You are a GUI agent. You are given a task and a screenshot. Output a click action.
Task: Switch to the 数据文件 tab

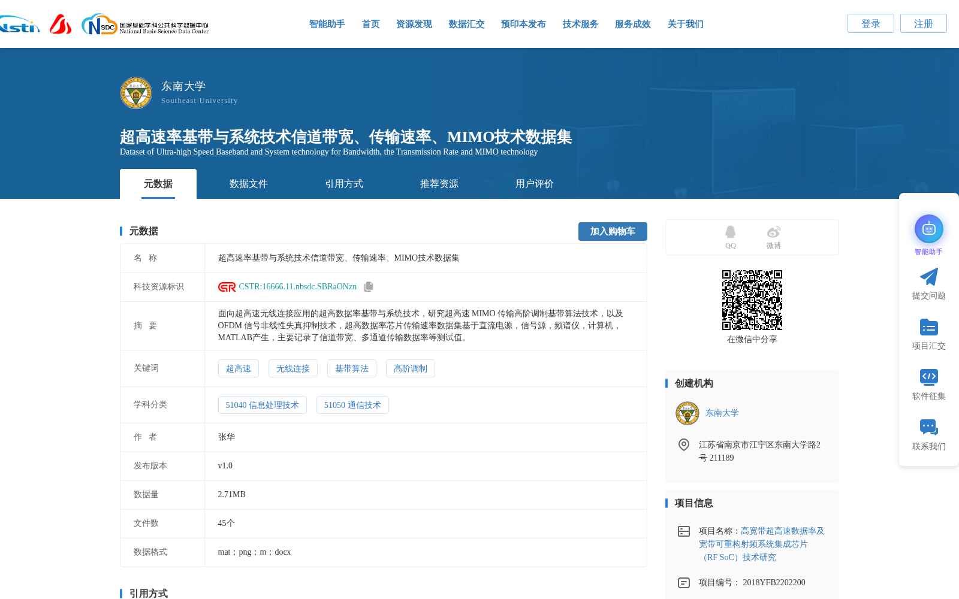[249, 184]
